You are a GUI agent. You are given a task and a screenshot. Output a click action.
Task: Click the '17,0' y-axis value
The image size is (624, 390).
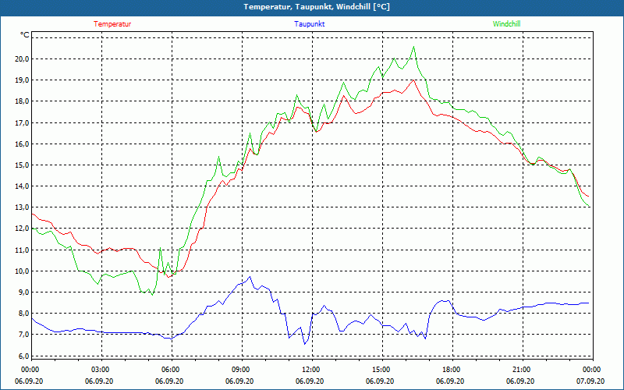(23, 122)
